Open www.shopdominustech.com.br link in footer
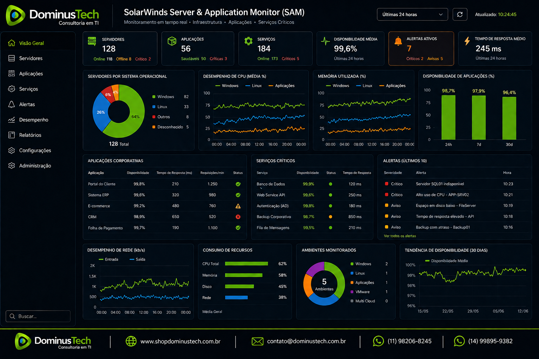Screen dimensions: 539x359 180,341
